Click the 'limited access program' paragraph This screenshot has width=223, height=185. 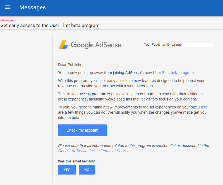pyautogui.click(x=130, y=97)
